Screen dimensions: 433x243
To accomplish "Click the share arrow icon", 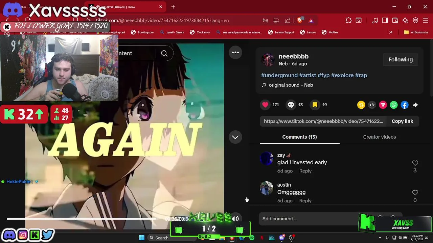I will (415, 105).
